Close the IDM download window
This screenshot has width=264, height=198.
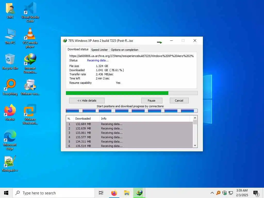pos(195,40)
